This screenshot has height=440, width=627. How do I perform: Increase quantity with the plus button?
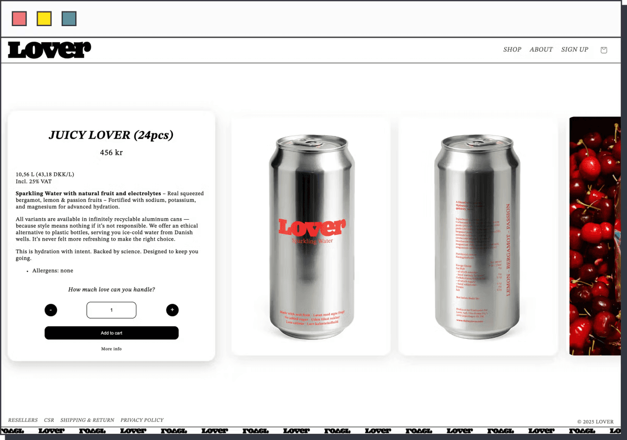click(x=172, y=310)
